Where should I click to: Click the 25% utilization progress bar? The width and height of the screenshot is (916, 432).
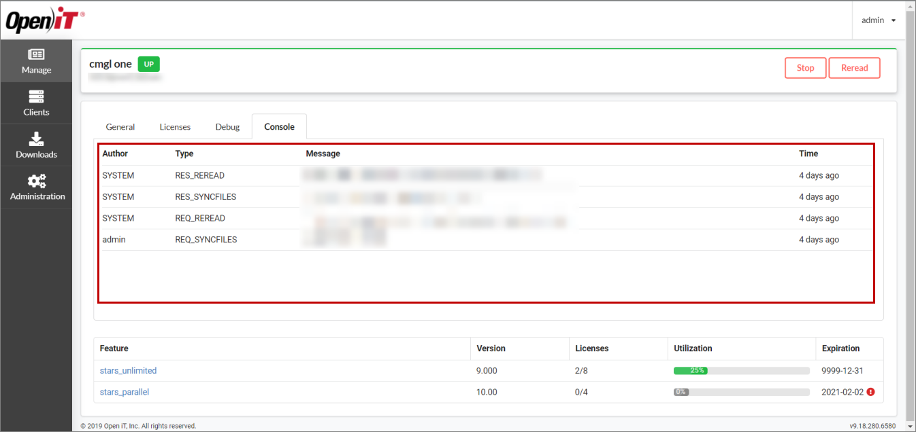[x=741, y=371]
